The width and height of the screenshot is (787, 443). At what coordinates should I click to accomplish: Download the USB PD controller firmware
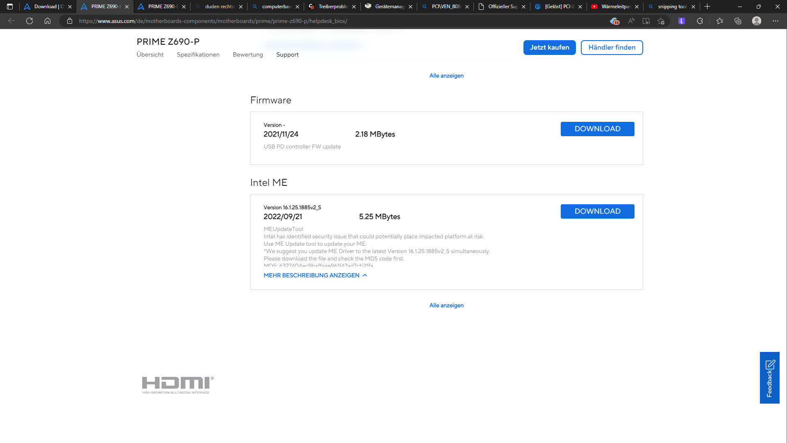click(x=597, y=129)
